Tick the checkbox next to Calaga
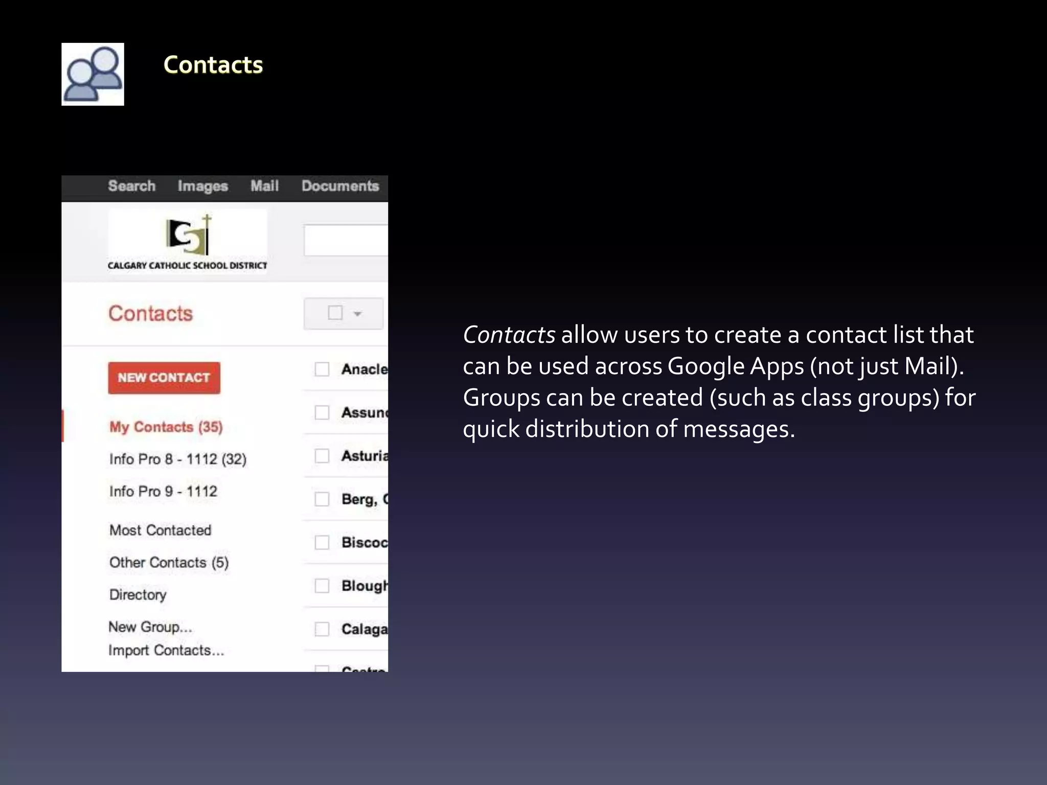This screenshot has height=785, width=1047. pos(322,629)
